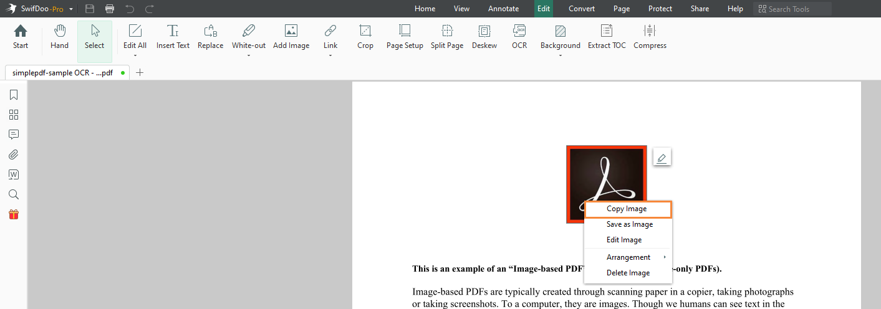The width and height of the screenshot is (881, 309).
Task: Click the Edit All tool
Action: (135, 37)
